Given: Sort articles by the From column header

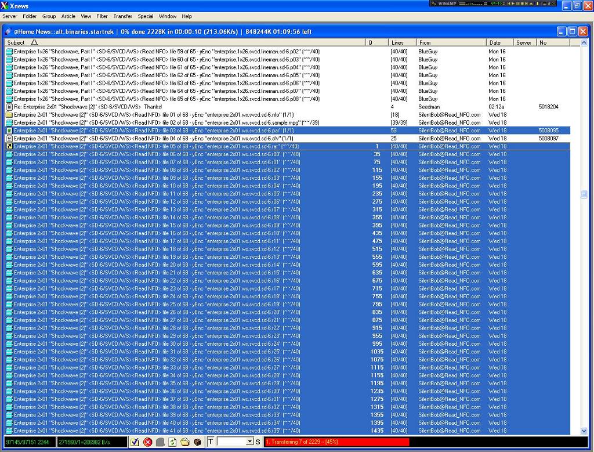Looking at the screenshot, I should [x=451, y=42].
